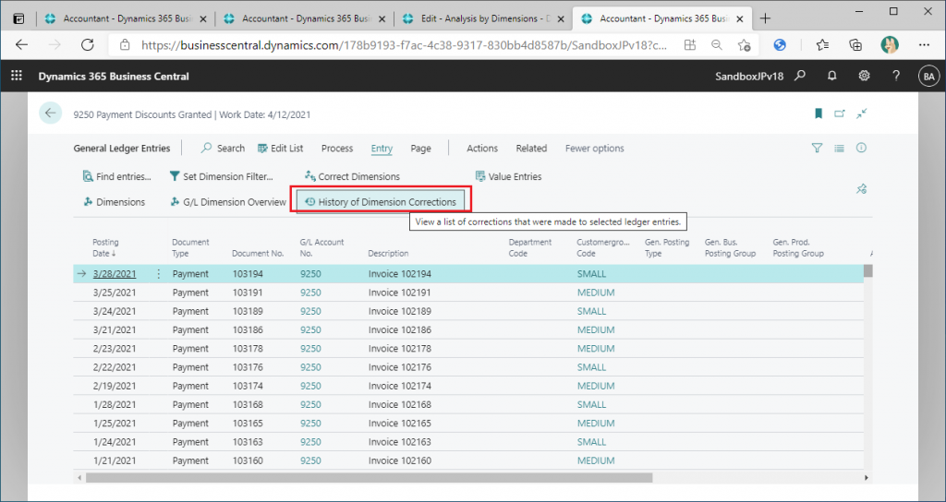This screenshot has width=946, height=502.
Task: Open the Process menu
Action: (x=337, y=149)
